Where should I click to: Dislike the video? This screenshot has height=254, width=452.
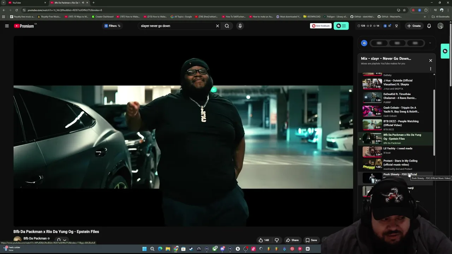pyautogui.click(x=277, y=240)
